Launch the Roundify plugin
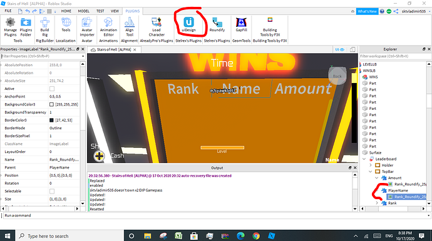This screenshot has height=241, width=432. (217, 24)
